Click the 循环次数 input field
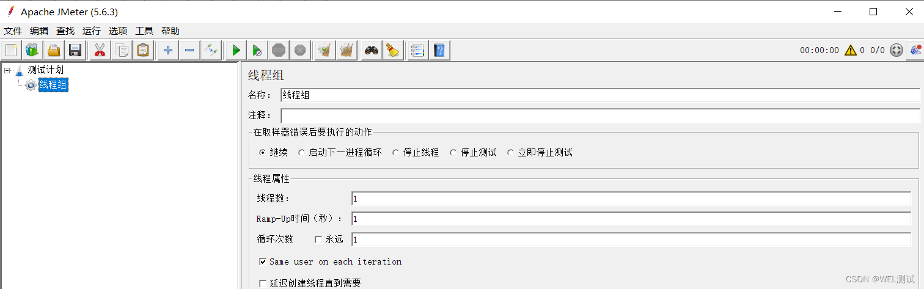Image resolution: width=924 pixels, height=289 pixels. coord(631,240)
